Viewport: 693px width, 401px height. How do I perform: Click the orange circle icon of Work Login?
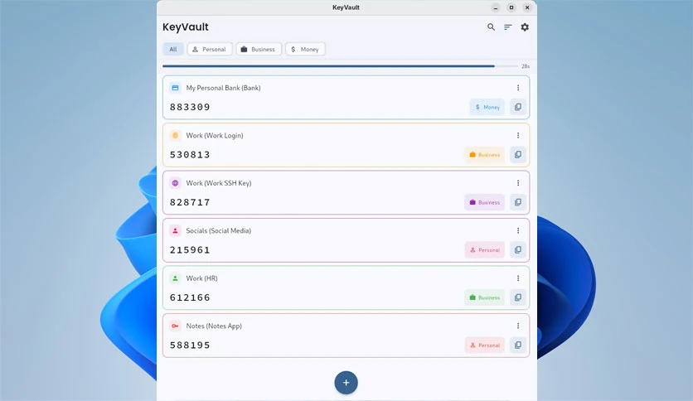[175, 136]
